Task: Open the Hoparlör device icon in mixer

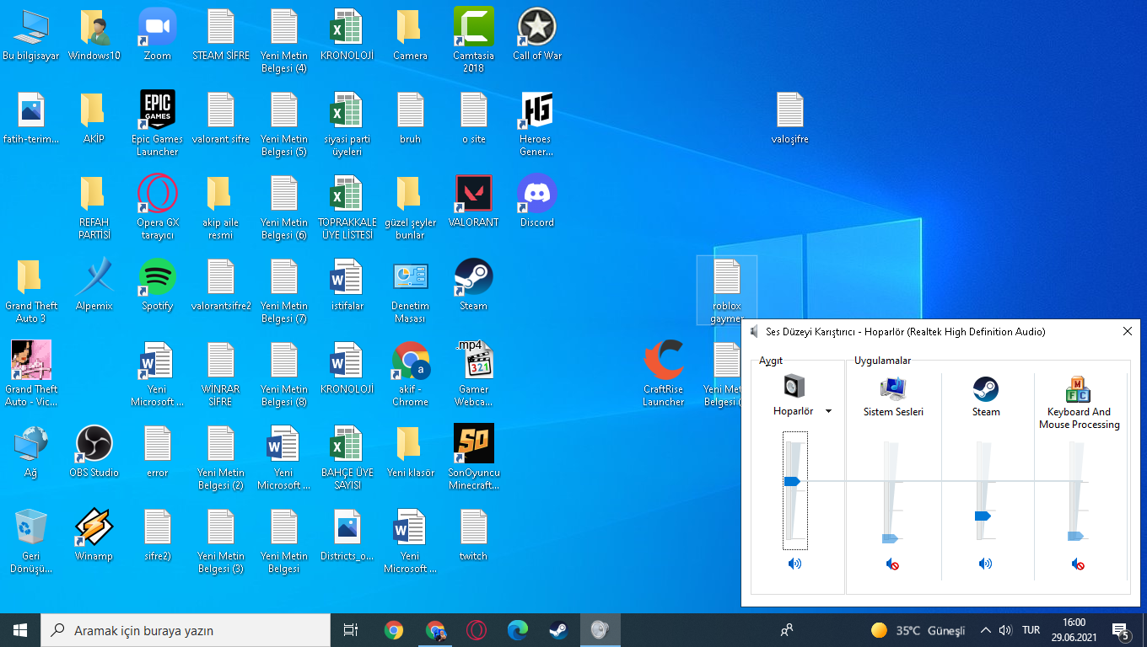Action: pyautogui.click(x=794, y=388)
